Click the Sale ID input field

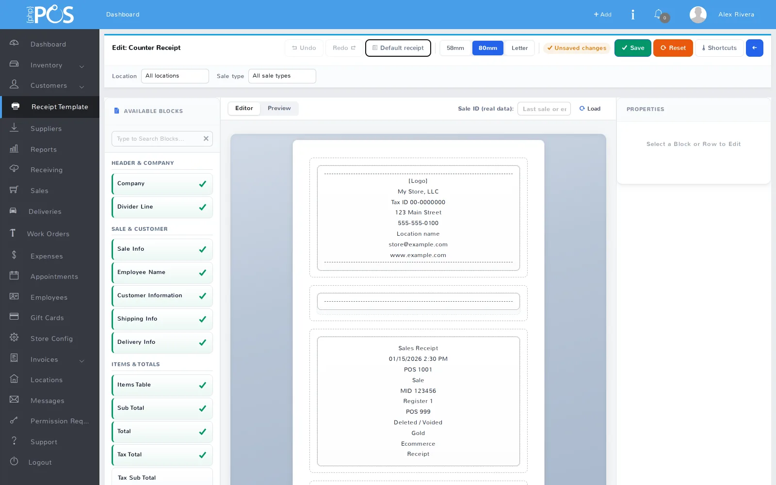point(544,109)
